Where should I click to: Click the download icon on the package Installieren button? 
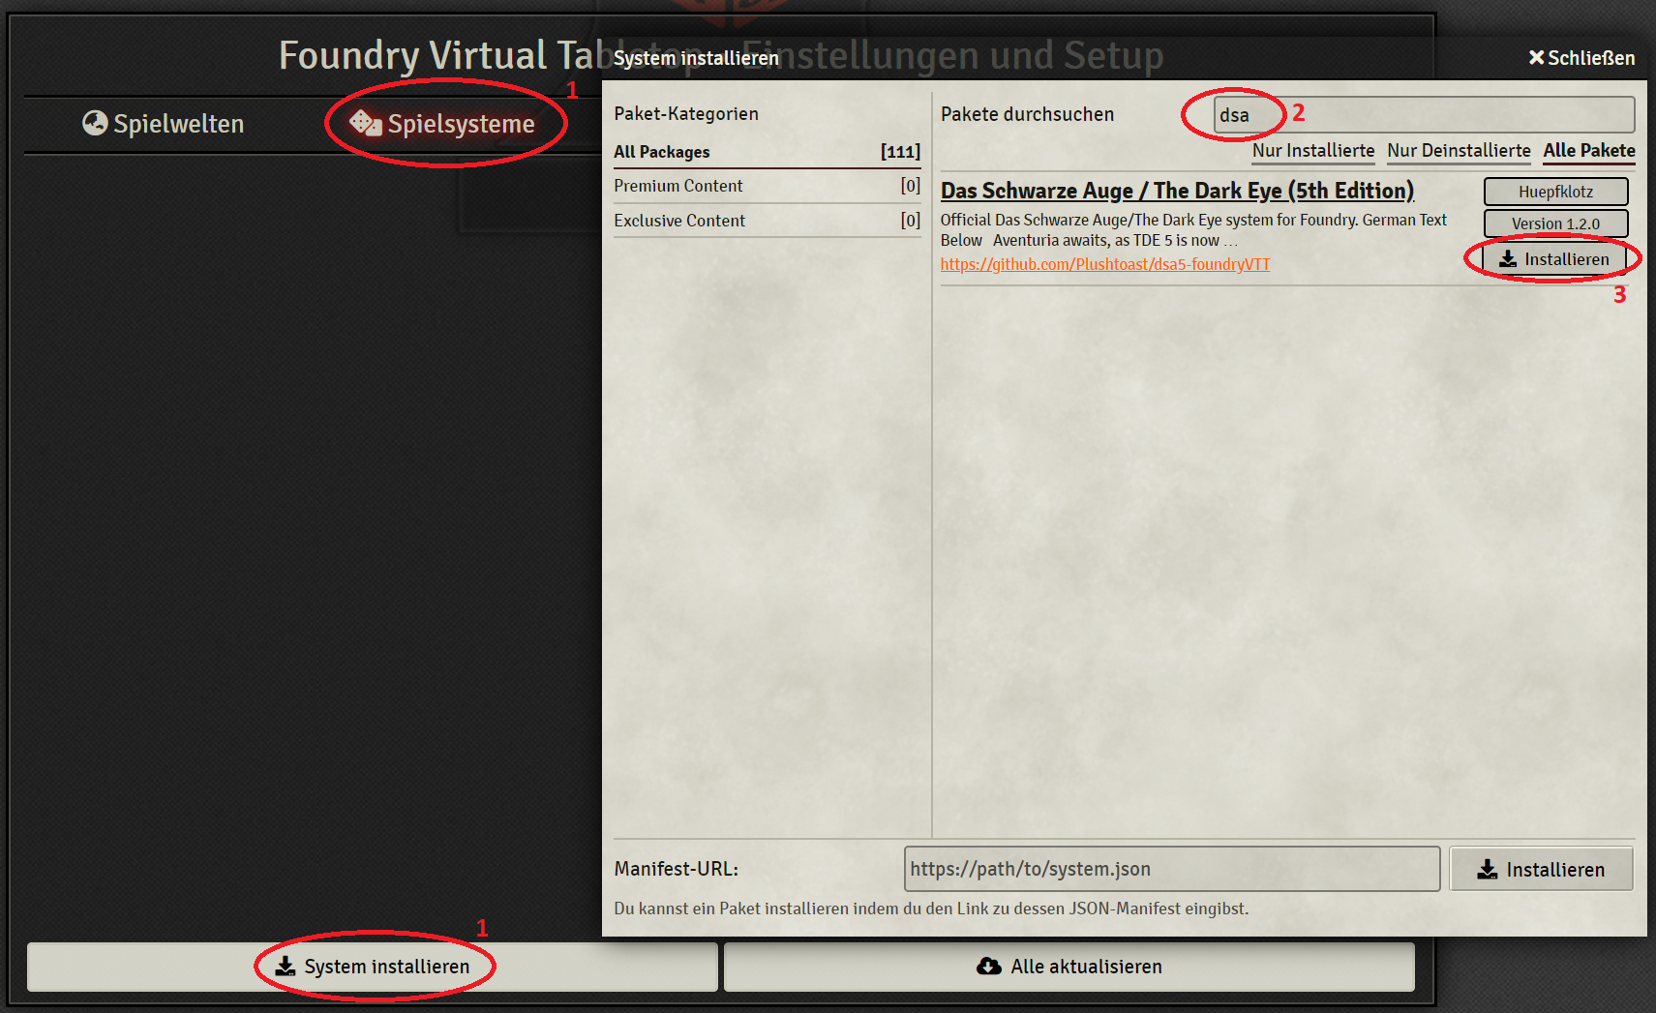pyautogui.click(x=1508, y=258)
